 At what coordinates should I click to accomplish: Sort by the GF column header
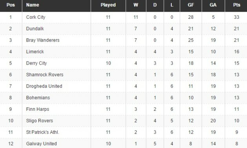(x=191, y=5)
